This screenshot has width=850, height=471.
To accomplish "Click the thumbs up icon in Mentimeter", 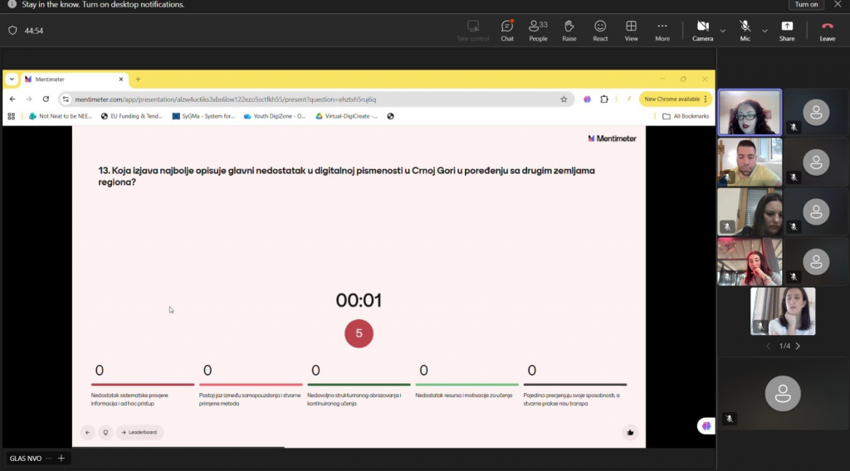I will pyautogui.click(x=630, y=432).
